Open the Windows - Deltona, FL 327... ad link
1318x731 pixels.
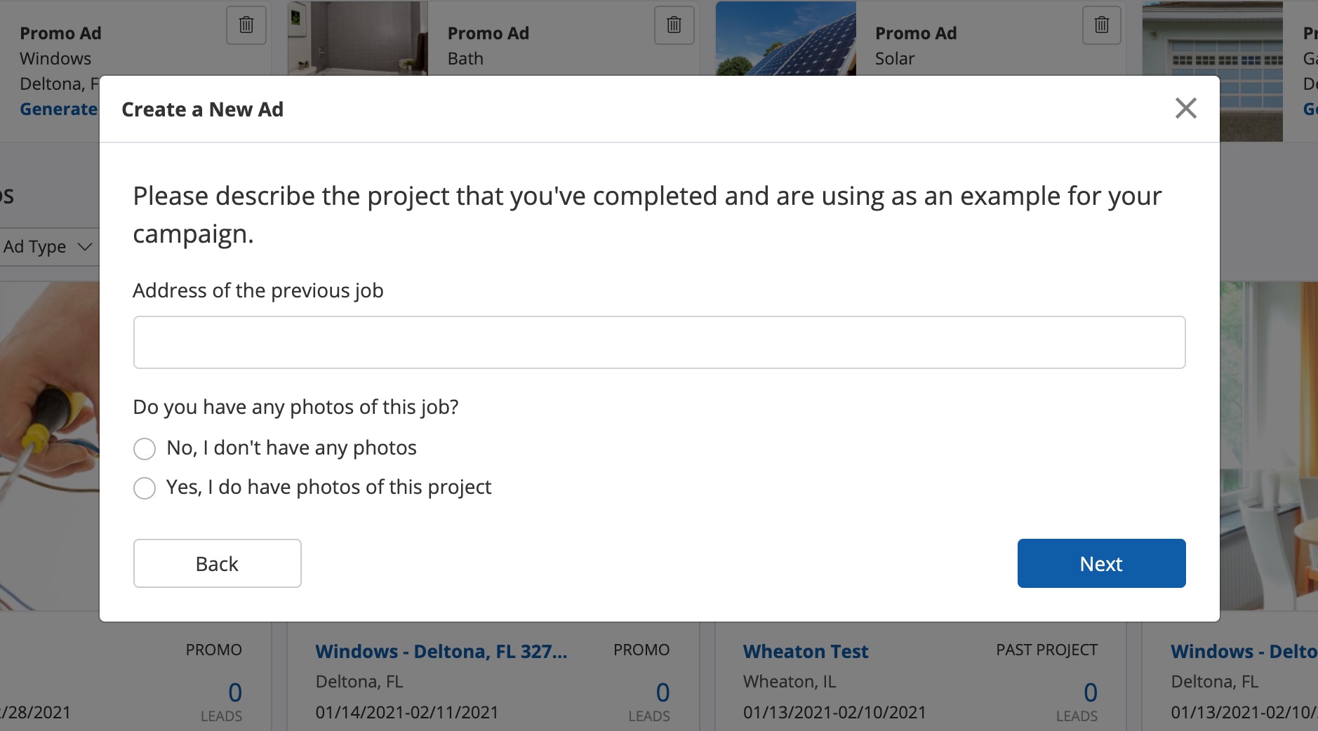441,652
